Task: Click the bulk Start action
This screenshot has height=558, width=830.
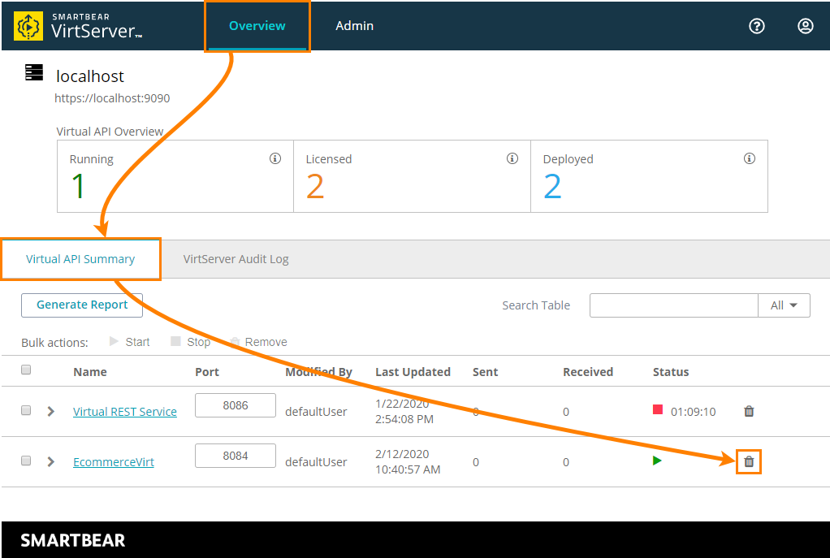Action: pyautogui.click(x=130, y=342)
